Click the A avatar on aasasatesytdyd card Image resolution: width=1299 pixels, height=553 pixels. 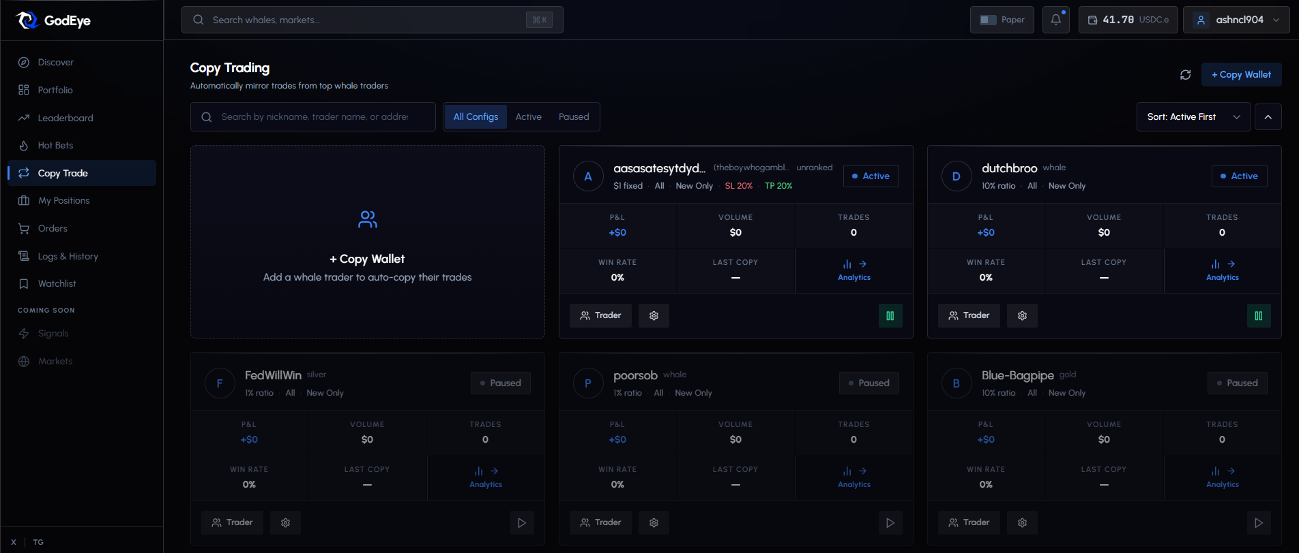[588, 176]
